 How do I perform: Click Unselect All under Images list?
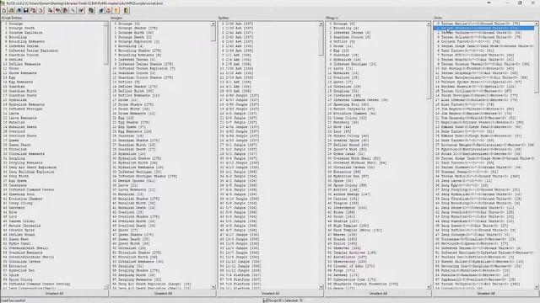click(x=163, y=294)
